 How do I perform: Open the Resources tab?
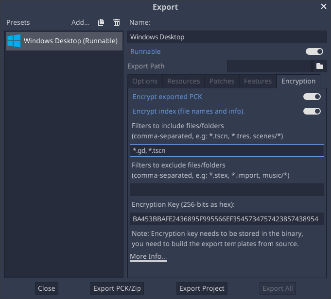tap(183, 81)
